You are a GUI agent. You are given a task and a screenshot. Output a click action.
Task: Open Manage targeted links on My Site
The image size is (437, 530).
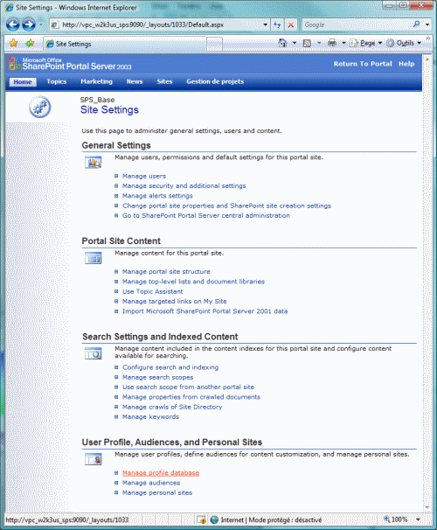pos(175,301)
